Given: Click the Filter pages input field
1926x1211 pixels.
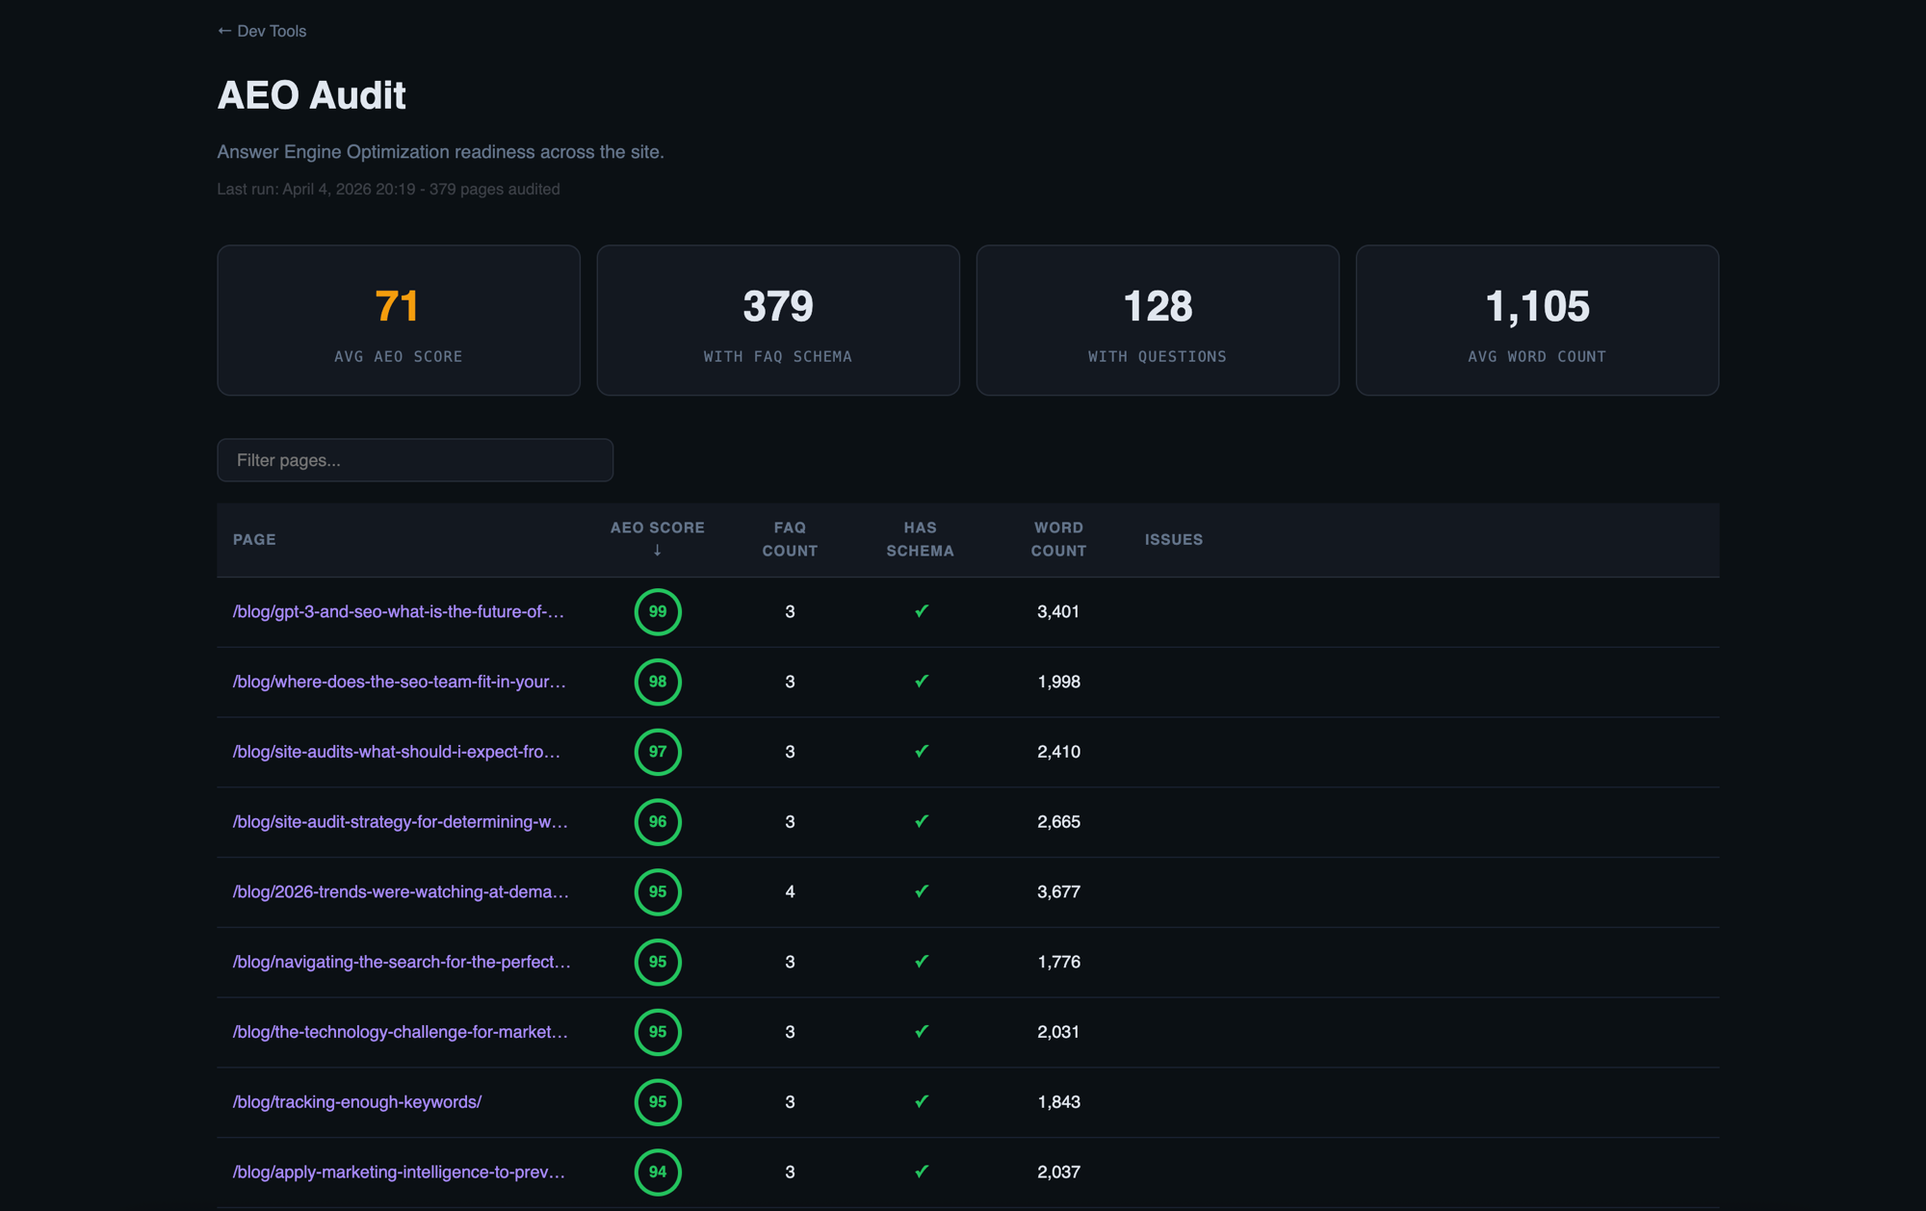Looking at the screenshot, I should (x=415, y=460).
